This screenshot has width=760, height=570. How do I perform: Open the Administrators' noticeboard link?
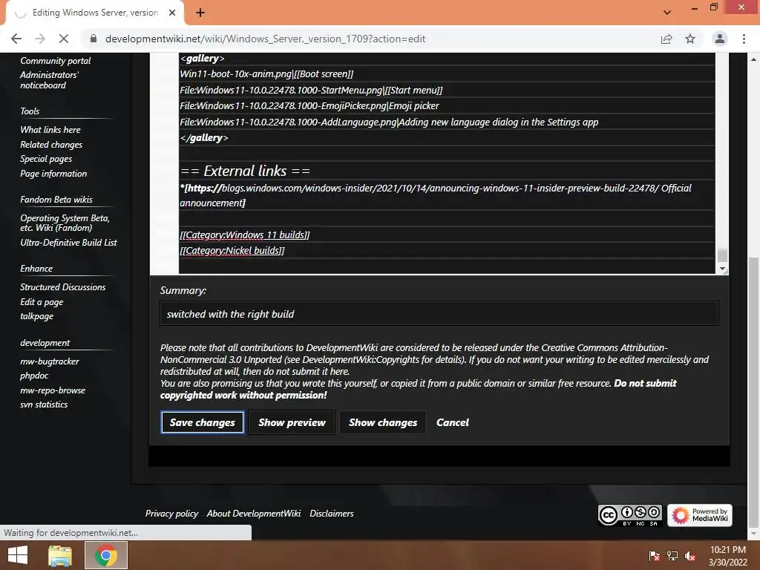(49, 80)
